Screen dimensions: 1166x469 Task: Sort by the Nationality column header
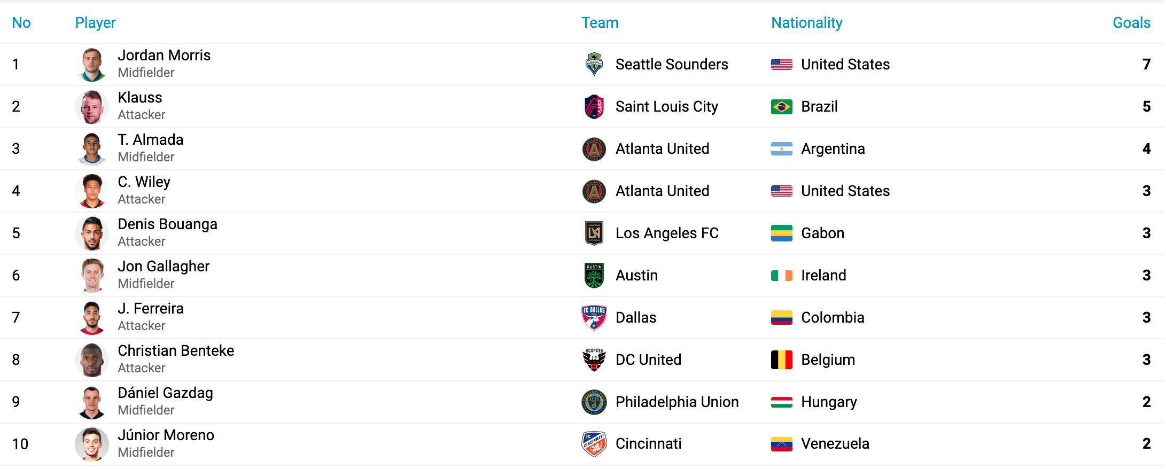pos(806,22)
